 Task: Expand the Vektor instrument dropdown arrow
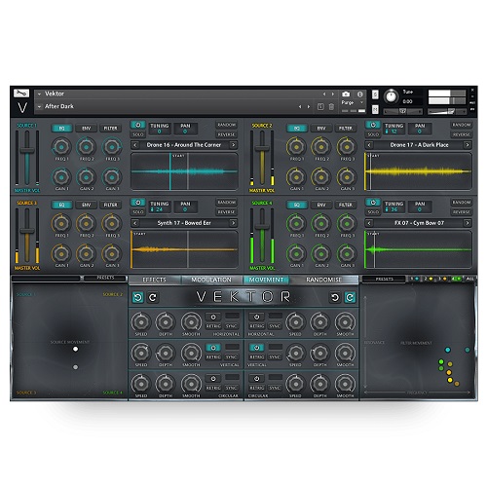click(39, 94)
